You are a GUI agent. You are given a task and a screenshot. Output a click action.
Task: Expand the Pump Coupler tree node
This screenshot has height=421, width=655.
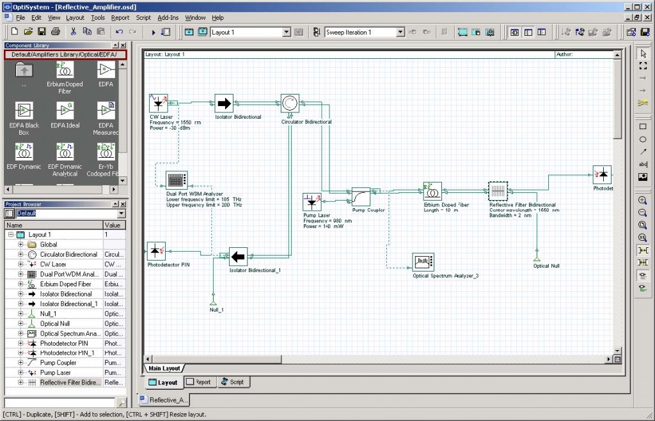tap(20, 363)
